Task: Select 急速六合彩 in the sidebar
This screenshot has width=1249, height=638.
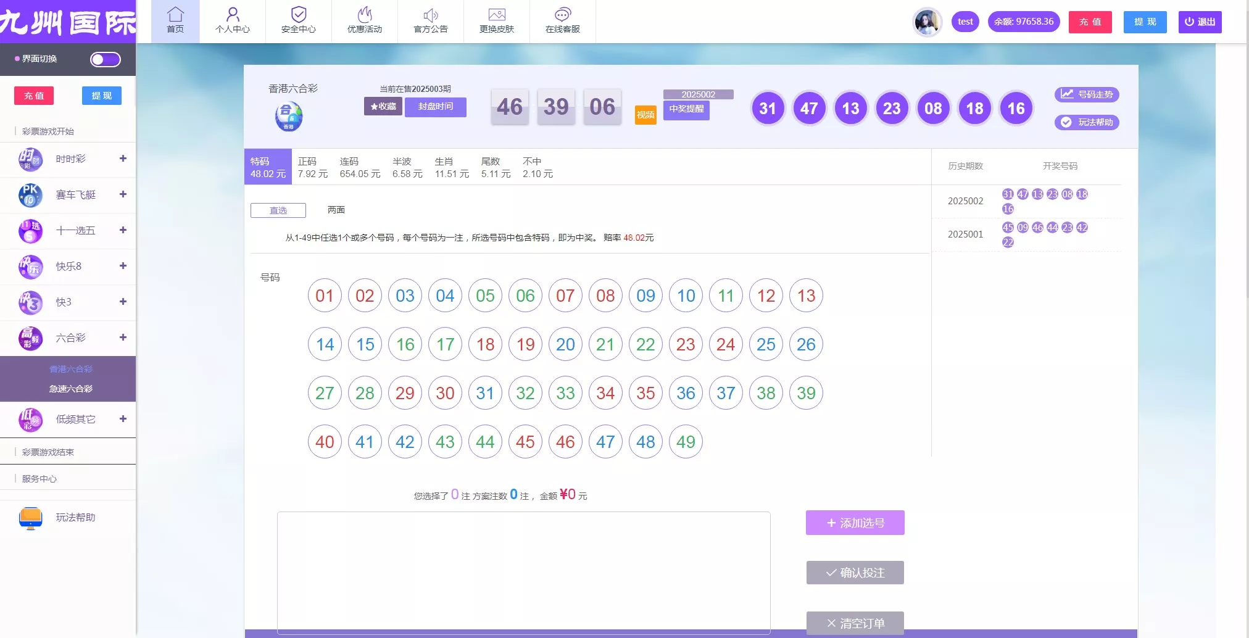Action: [71, 389]
